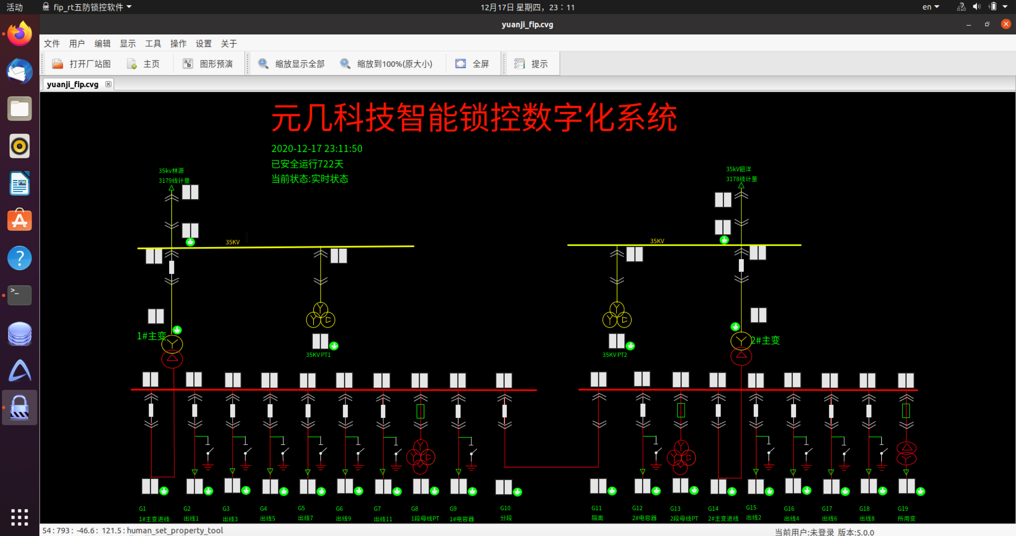Click the yellow 35KV busbar on left
The width and height of the screenshot is (1016, 536).
[276, 247]
